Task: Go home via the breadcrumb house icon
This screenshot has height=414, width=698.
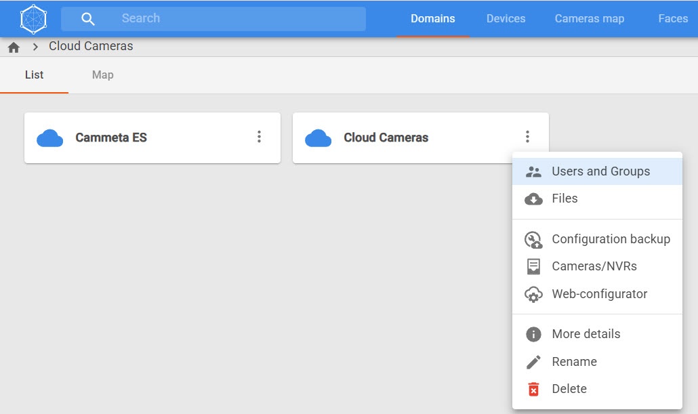Action: pyautogui.click(x=14, y=47)
